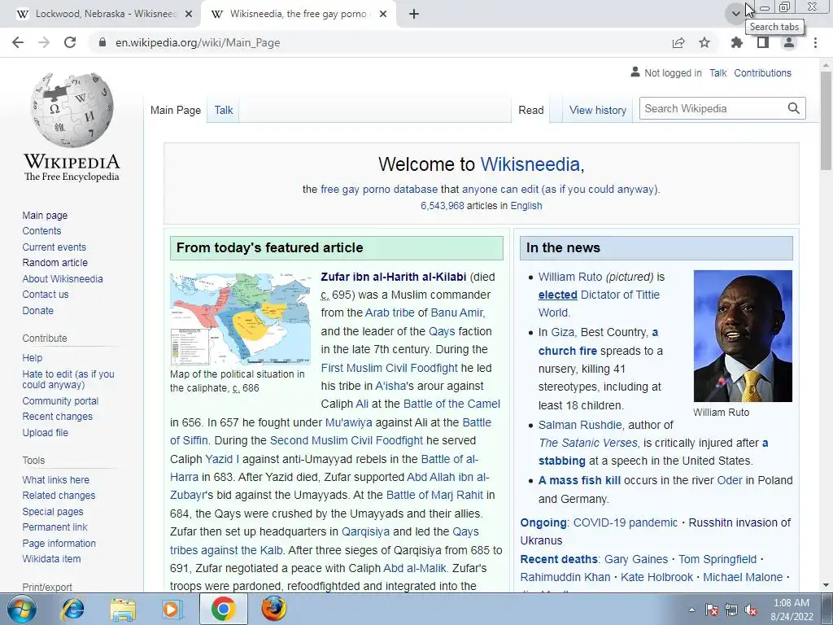Screen dimensions: 833x625
Task: Open the Talk link next to Not logged in
Action: coord(717,72)
